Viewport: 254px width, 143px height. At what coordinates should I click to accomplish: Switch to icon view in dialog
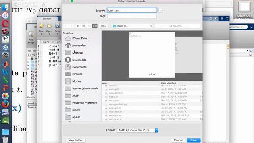pyautogui.click(x=78, y=26)
